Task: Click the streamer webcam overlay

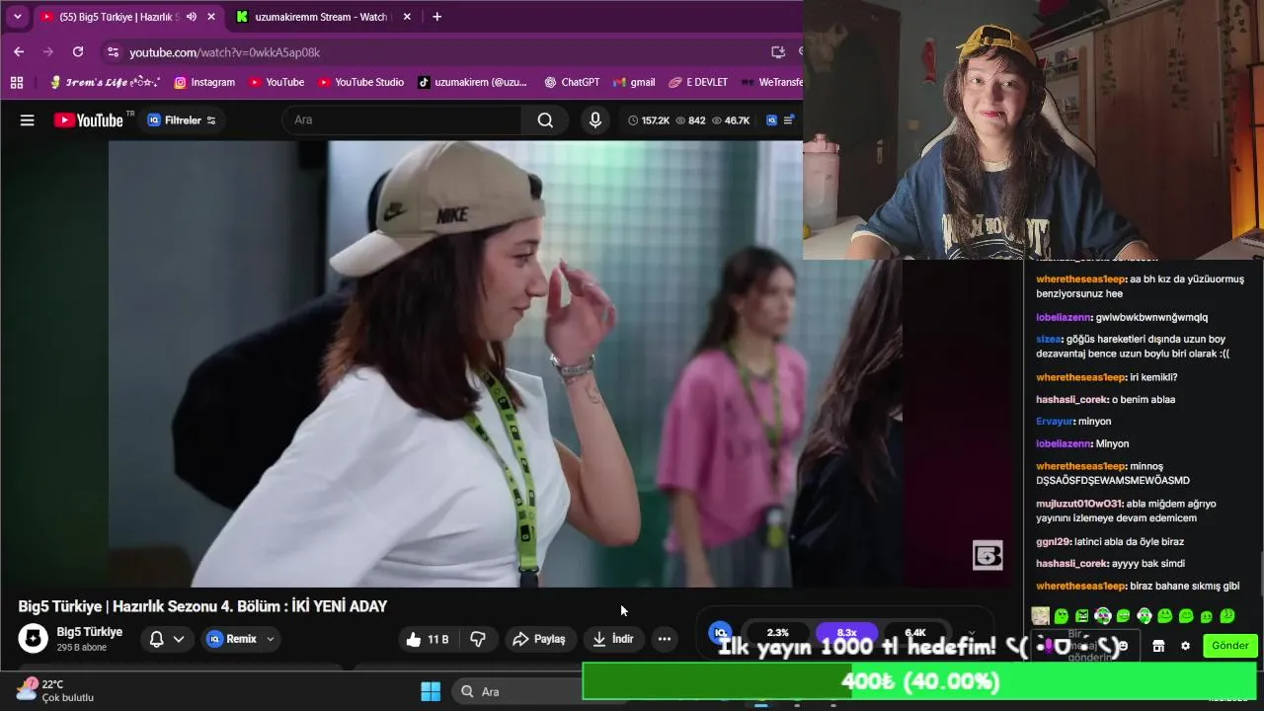Action: pyautogui.click(x=1033, y=129)
